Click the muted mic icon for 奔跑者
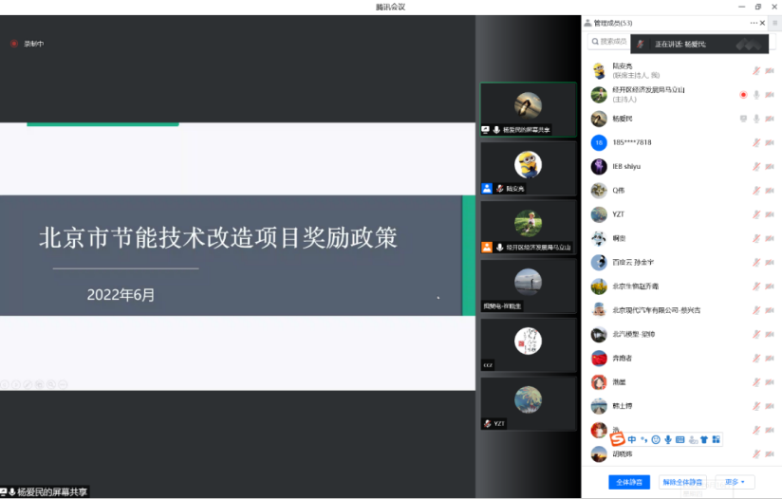Viewport: 782px width, 499px height. [756, 358]
